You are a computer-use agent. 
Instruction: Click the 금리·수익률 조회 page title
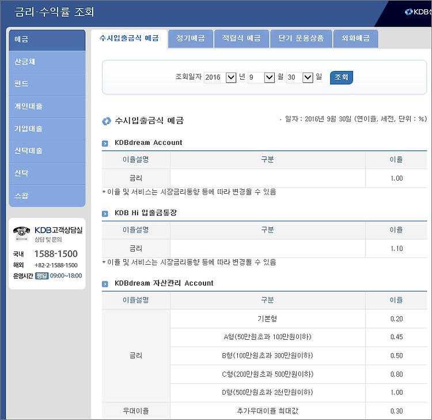[x=54, y=12]
